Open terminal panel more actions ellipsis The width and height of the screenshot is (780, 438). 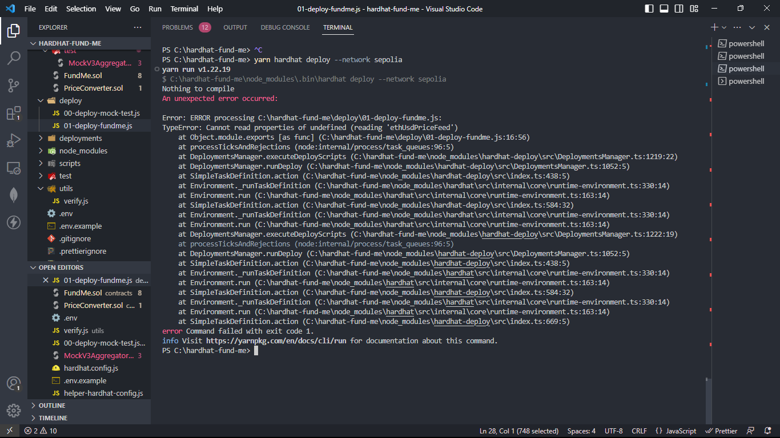click(738, 27)
